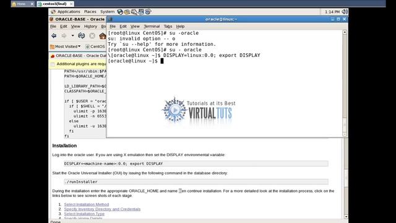This screenshot has width=396, height=223.
Task: Open the System menu in GNOME panel
Action: point(107,12)
